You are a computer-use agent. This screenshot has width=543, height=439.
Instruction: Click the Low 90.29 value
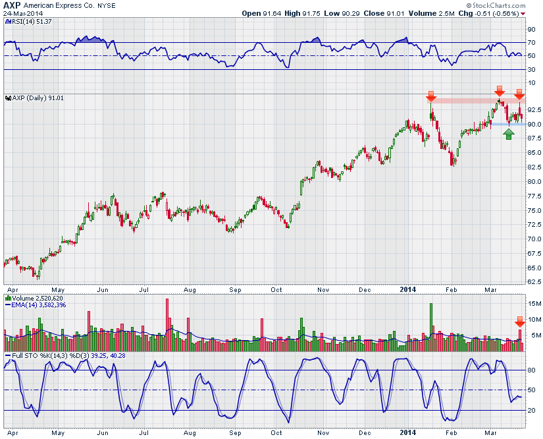(342, 14)
